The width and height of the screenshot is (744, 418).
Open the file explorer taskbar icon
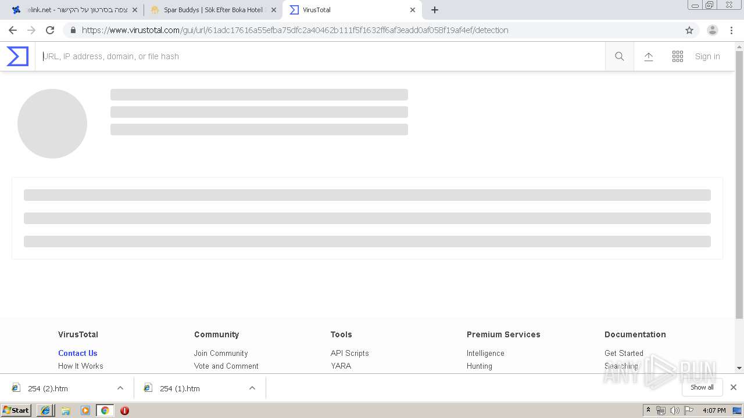click(x=66, y=410)
